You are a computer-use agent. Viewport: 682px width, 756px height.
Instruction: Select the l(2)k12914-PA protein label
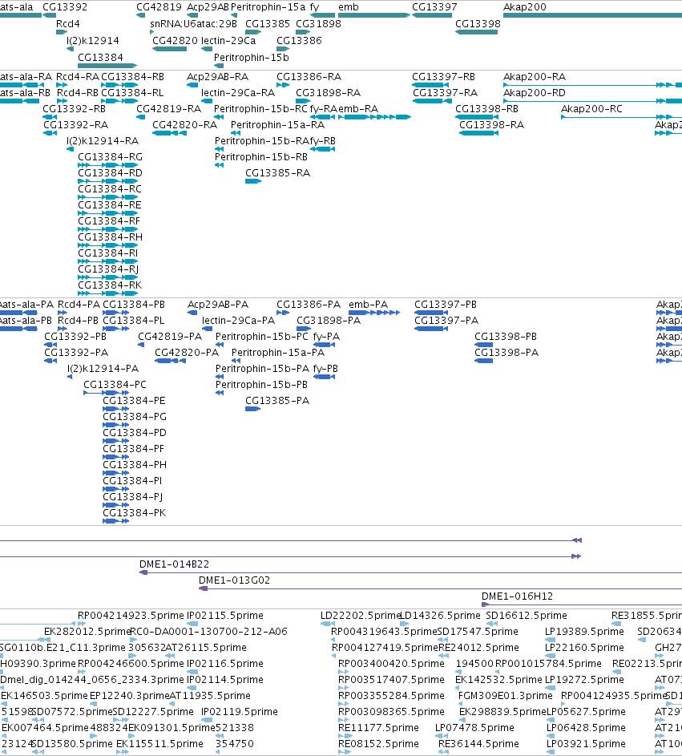(103, 369)
